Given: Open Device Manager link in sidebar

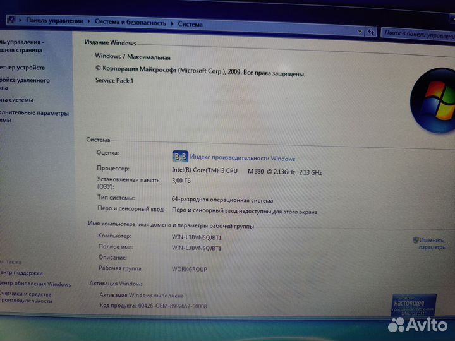Looking at the screenshot, I should [x=22, y=68].
